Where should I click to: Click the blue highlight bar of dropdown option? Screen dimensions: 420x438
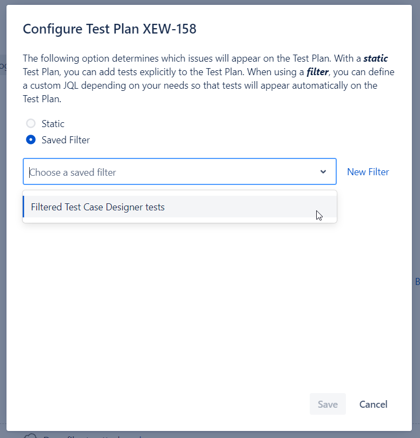click(x=23, y=207)
